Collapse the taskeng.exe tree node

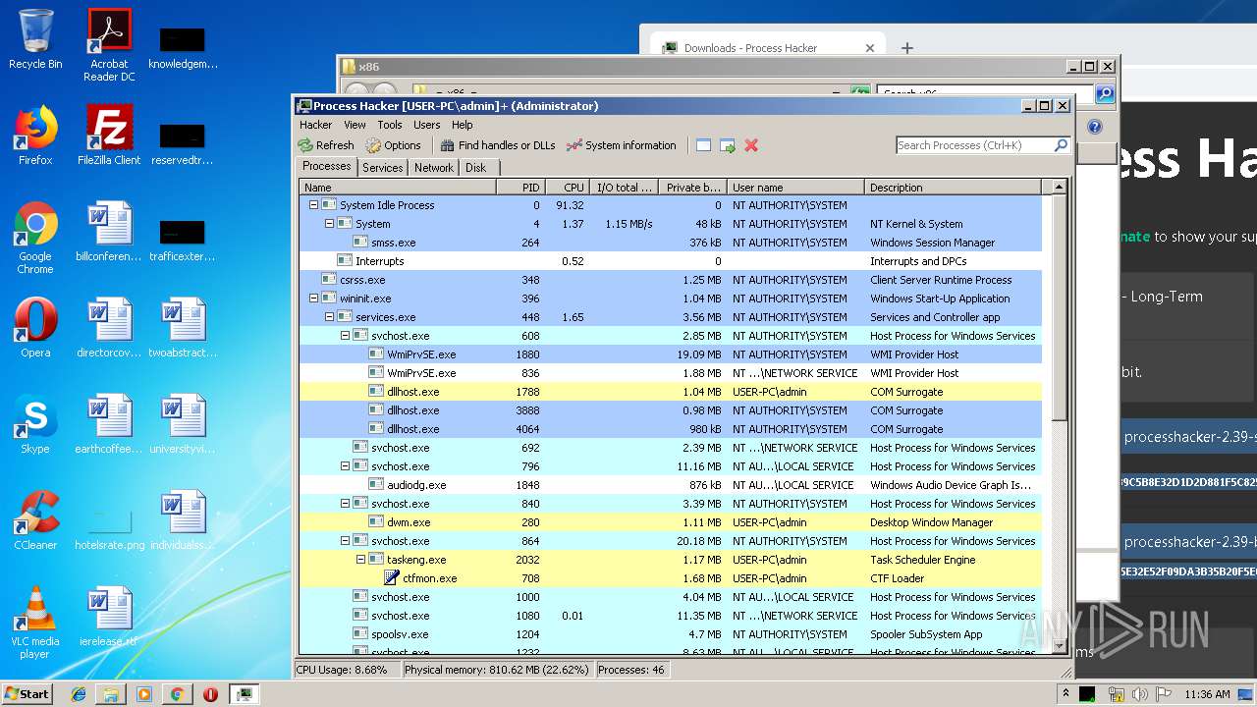[x=361, y=560]
